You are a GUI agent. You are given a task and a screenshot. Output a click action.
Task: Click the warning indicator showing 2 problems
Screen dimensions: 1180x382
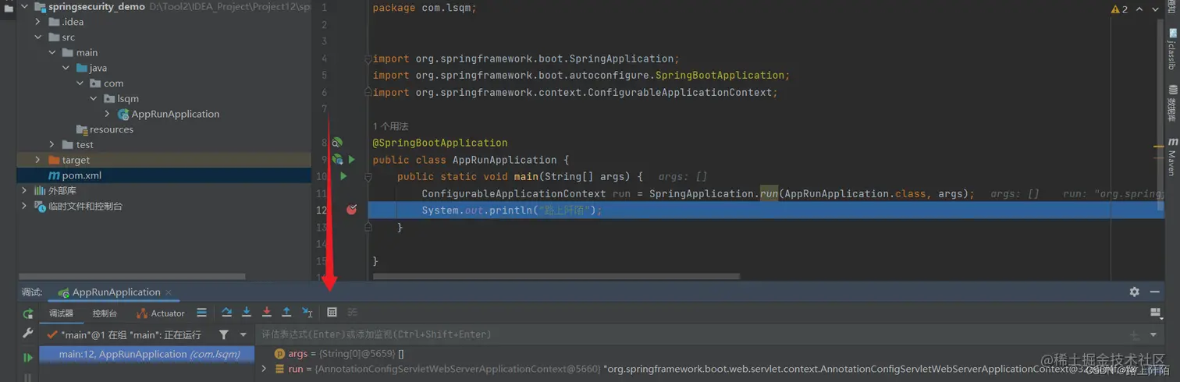pos(1120,9)
